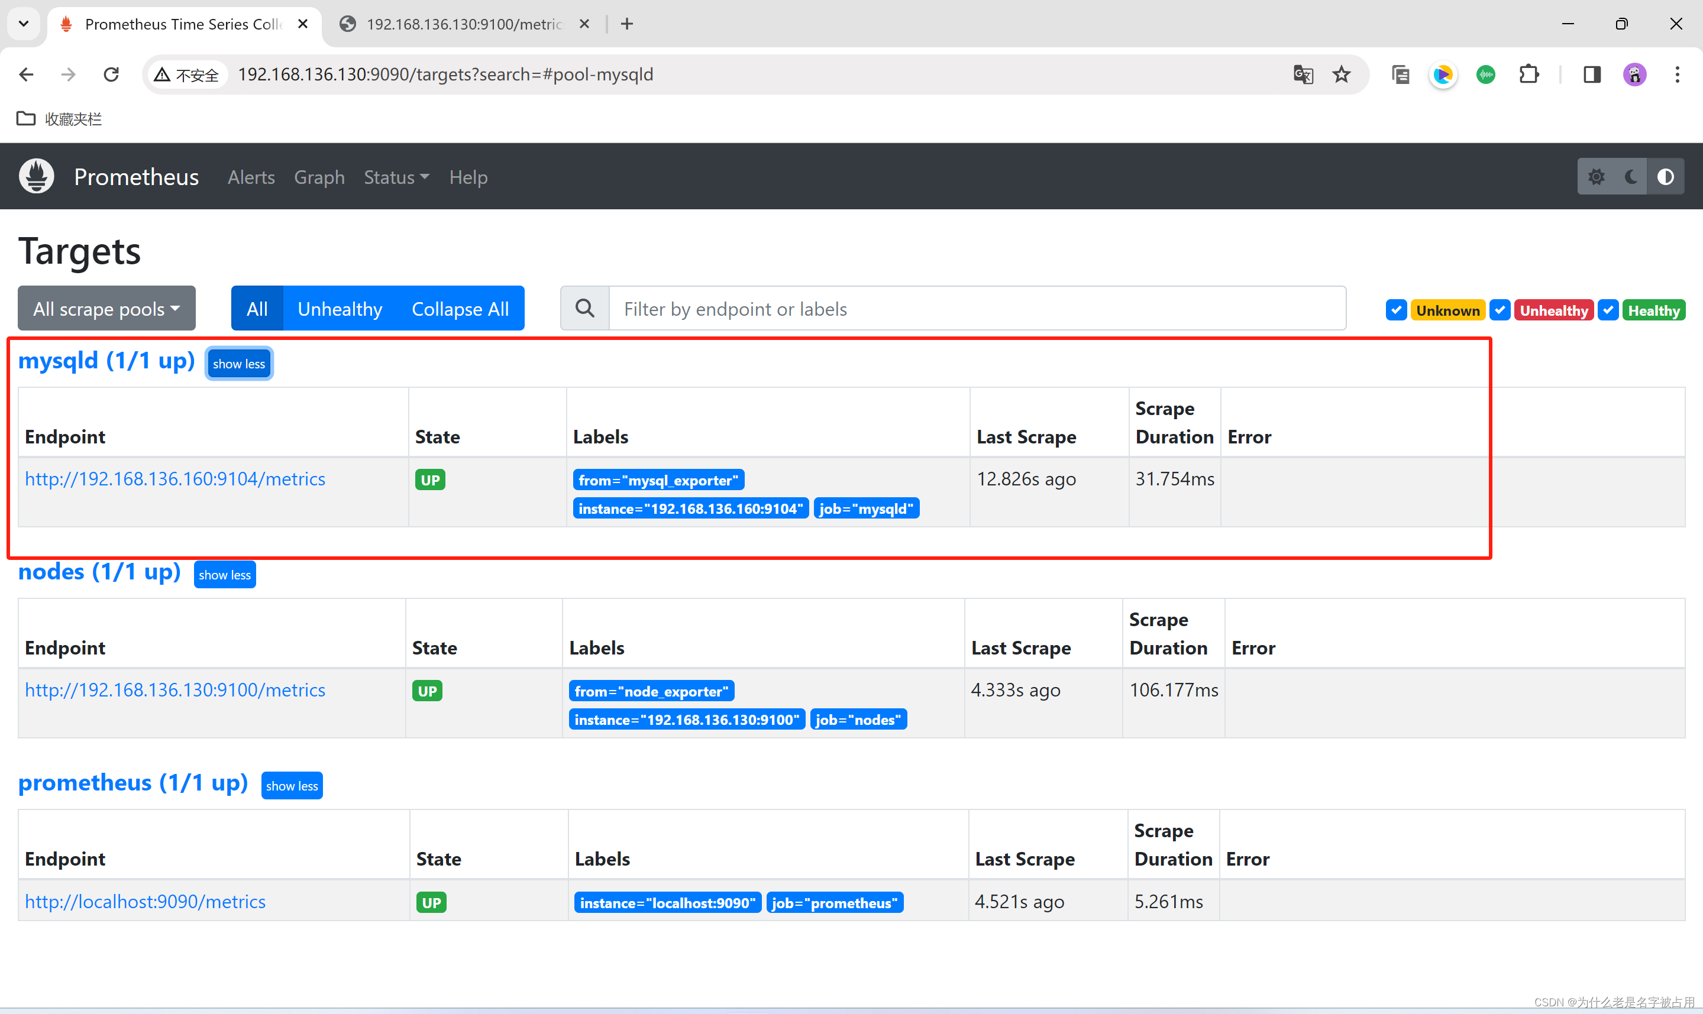
Task: Open the bookmarks folder icon
Action: click(26, 119)
